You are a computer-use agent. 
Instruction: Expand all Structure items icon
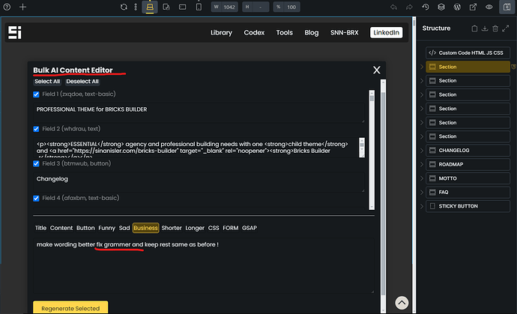coord(506,28)
